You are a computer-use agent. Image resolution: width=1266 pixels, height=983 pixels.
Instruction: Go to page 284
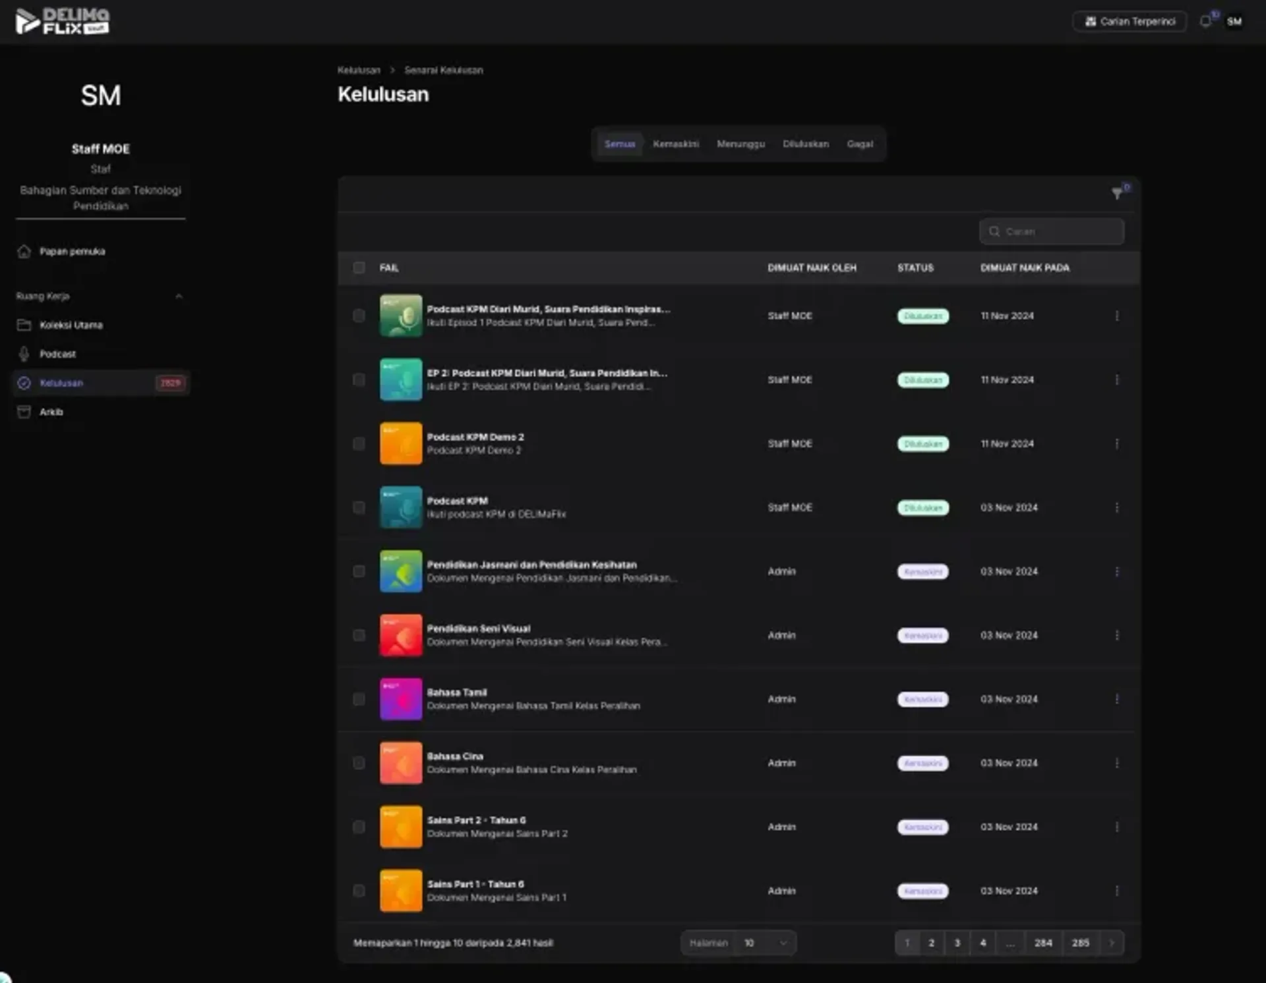pos(1043,943)
